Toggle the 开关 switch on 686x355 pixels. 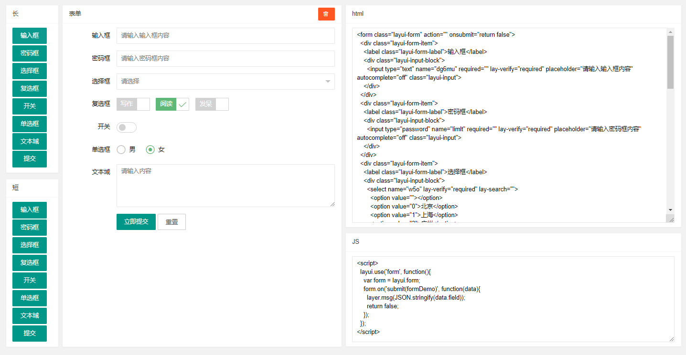click(127, 127)
